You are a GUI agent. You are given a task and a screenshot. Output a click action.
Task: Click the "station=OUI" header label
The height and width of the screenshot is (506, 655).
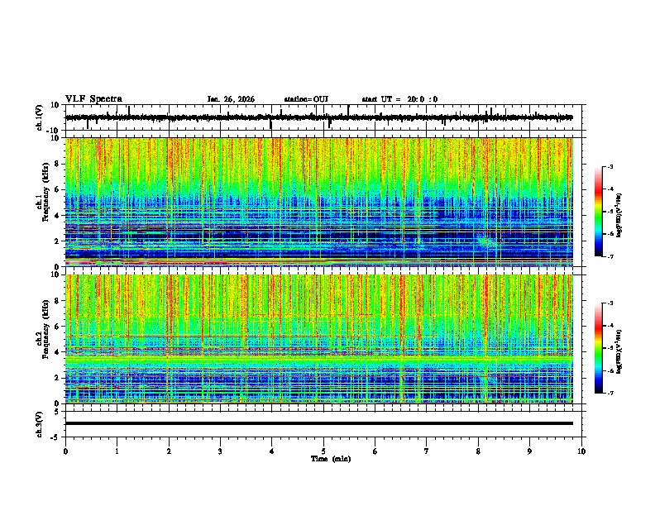point(306,99)
